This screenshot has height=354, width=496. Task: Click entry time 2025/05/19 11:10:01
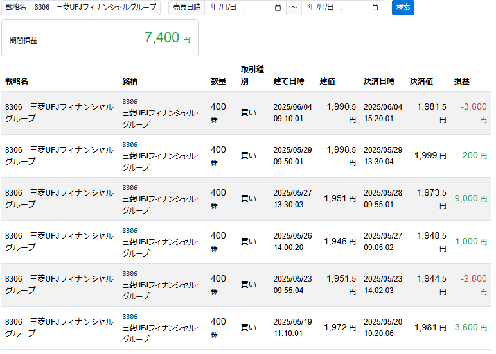[292, 328]
